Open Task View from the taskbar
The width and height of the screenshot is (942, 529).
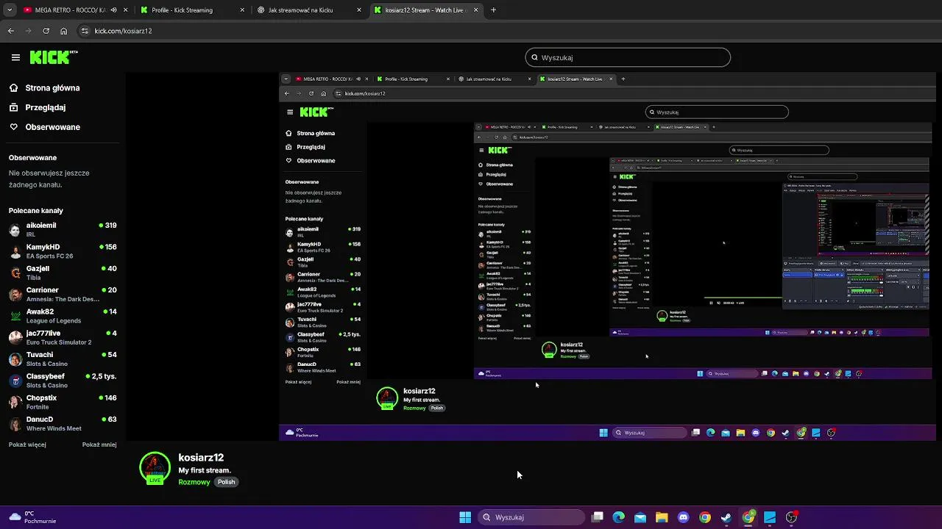tap(598, 517)
